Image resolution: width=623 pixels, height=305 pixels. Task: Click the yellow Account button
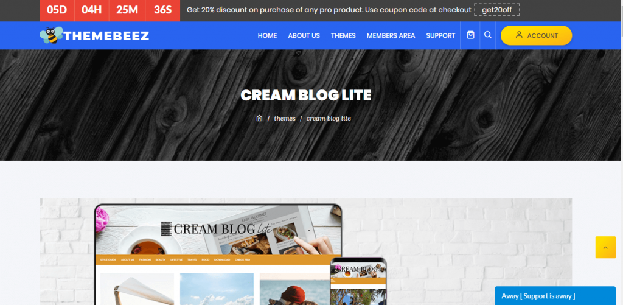click(537, 35)
